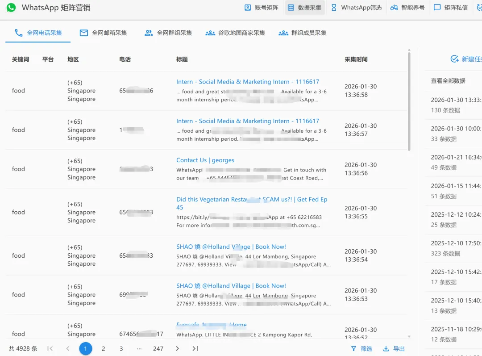Click the grid icon beside 数据采集

(291, 8)
